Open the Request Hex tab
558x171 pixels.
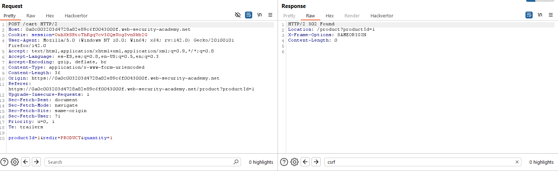(50, 16)
